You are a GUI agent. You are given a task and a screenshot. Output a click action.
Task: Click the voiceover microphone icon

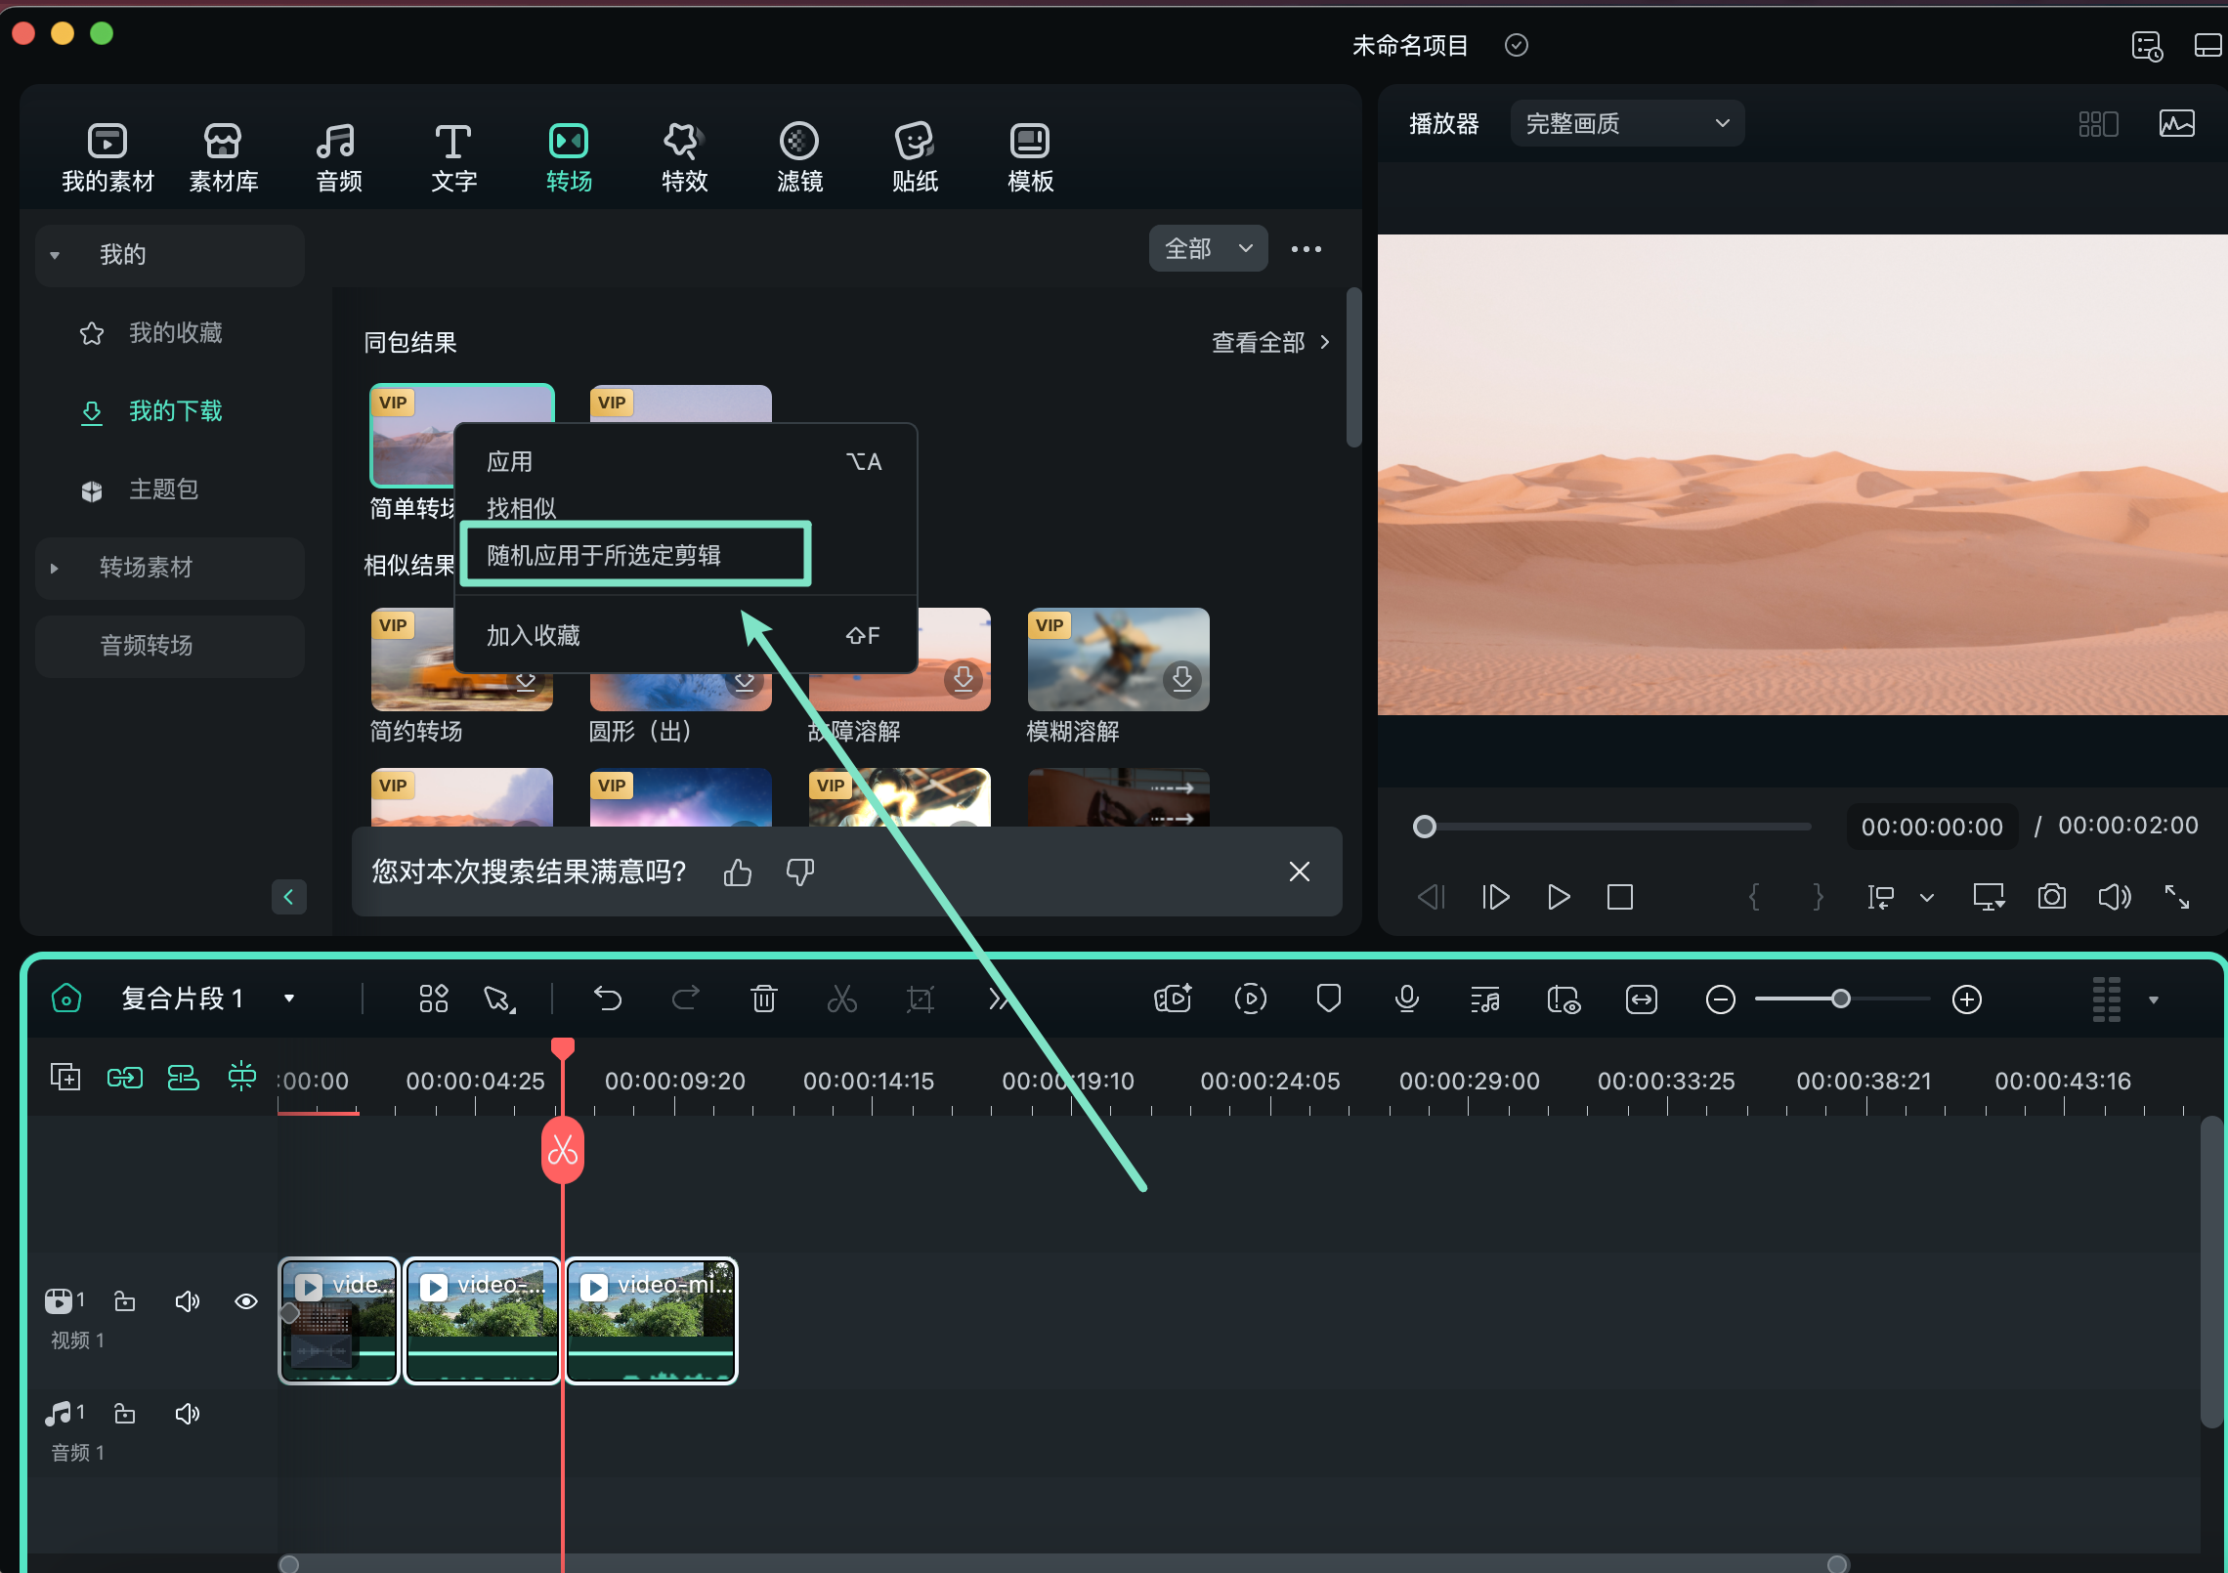(1406, 999)
